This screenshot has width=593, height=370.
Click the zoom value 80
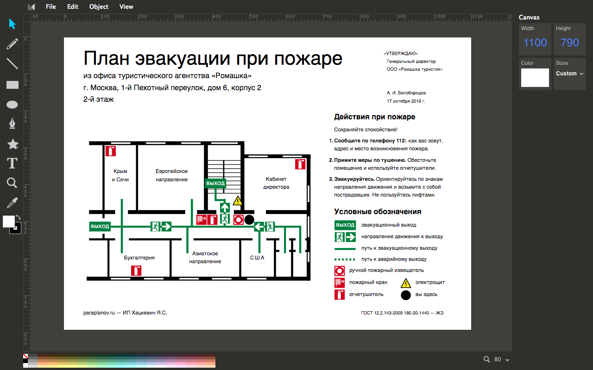click(498, 359)
